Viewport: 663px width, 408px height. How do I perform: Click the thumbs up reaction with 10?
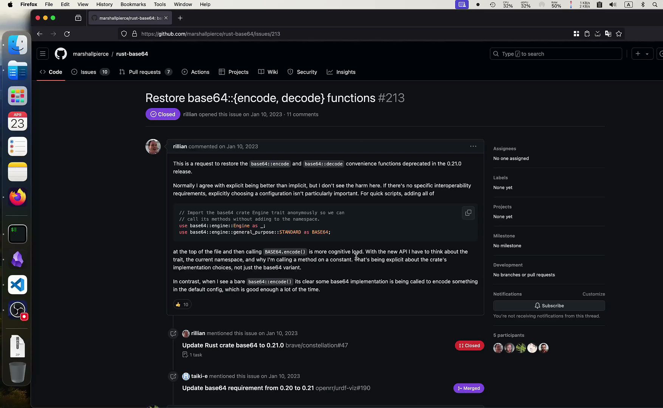182,304
